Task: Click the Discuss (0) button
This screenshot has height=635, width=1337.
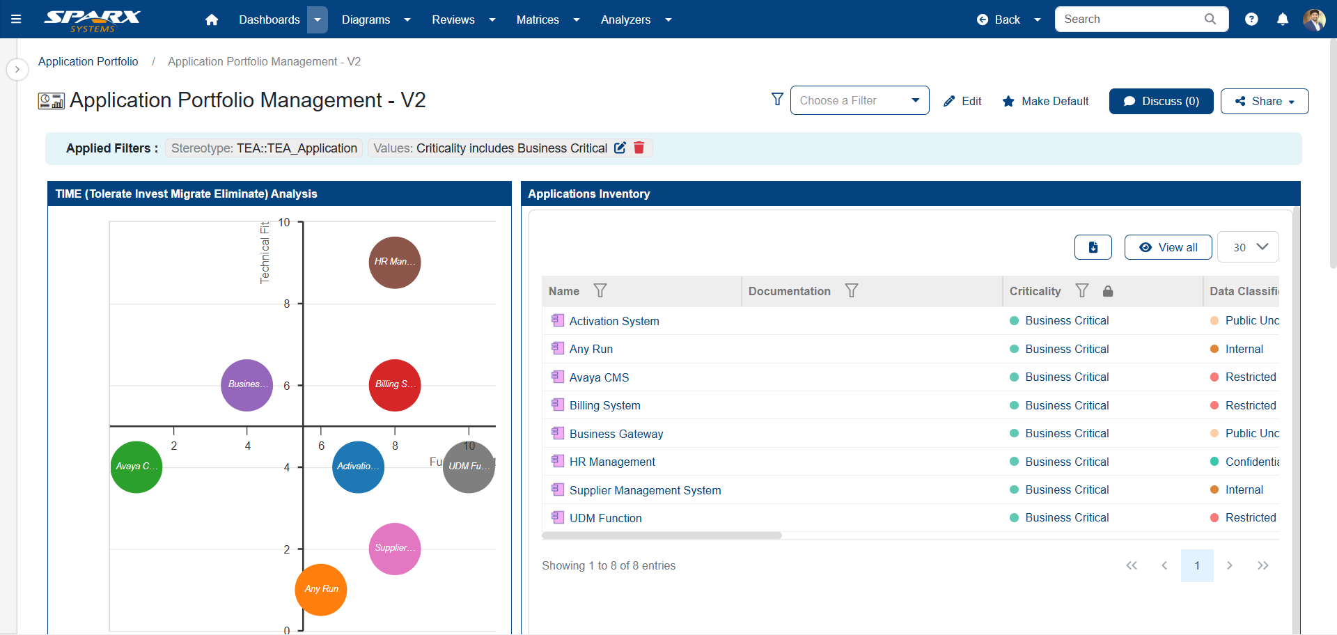Action: pos(1161,101)
